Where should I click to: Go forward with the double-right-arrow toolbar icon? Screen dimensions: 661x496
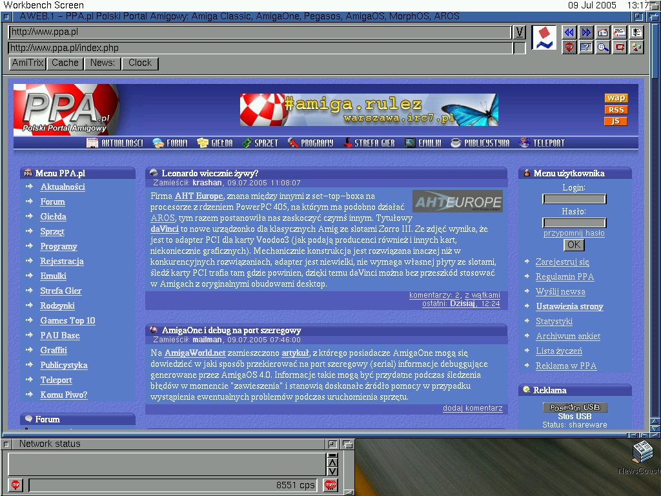pos(586,32)
